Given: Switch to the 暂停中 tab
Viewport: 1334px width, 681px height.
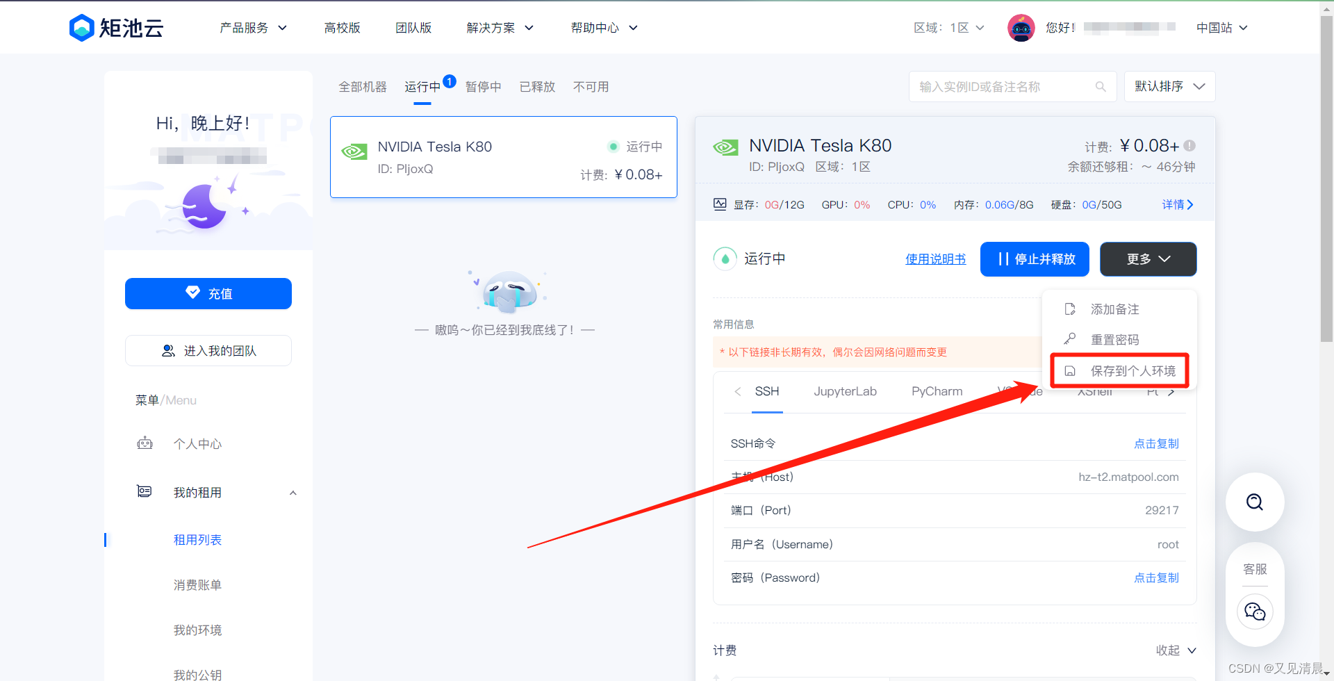Looking at the screenshot, I should click(484, 87).
